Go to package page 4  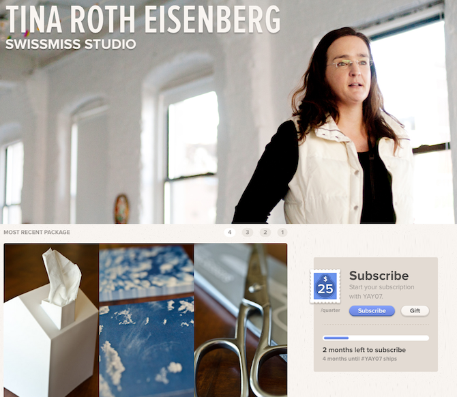pyautogui.click(x=230, y=233)
